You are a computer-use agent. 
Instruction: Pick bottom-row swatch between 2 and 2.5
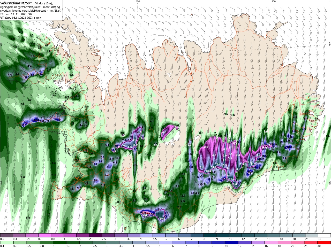pos(86,243)
